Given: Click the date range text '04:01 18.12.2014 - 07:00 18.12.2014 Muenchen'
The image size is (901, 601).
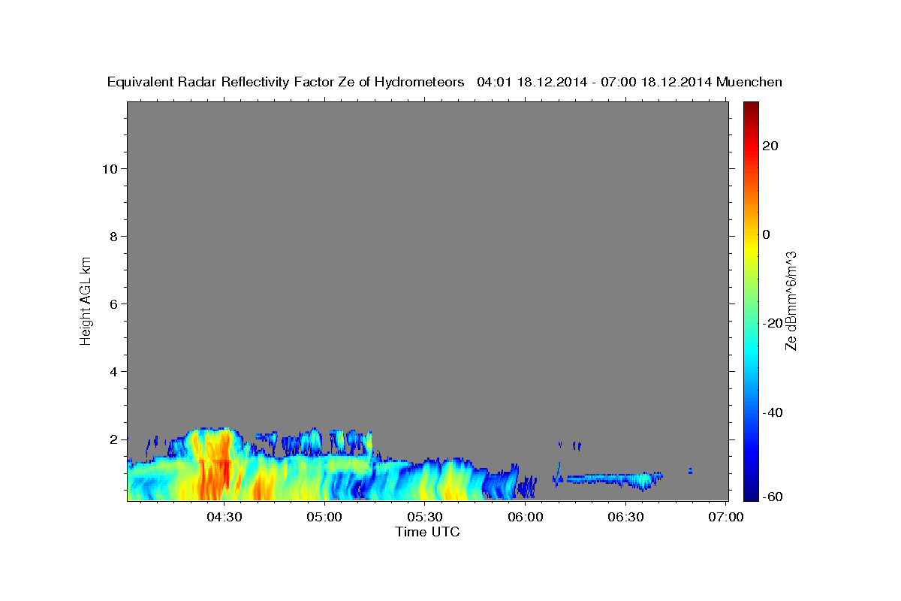Looking at the screenshot, I should [630, 83].
